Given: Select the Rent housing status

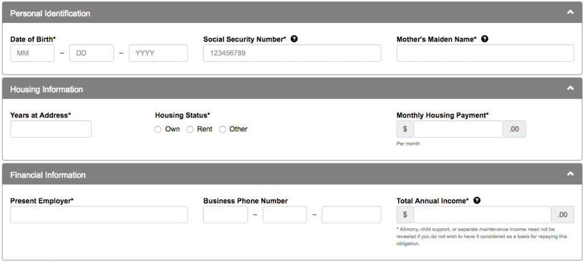Looking at the screenshot, I should (x=190, y=130).
